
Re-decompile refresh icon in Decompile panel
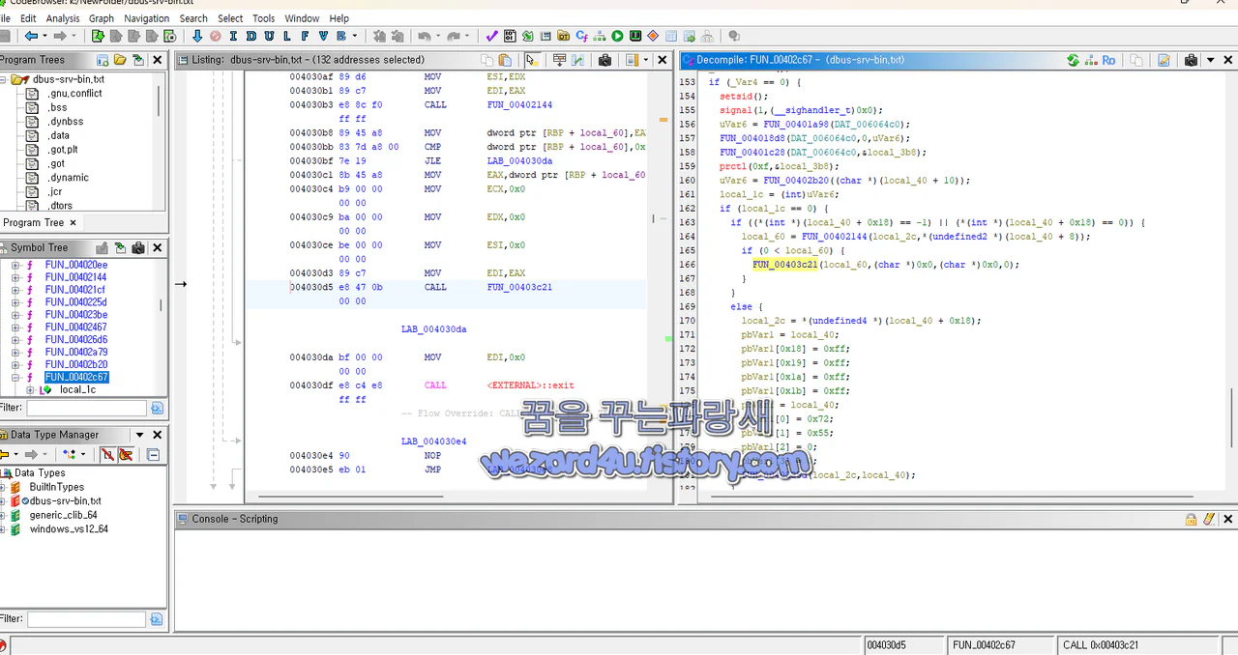click(1073, 60)
